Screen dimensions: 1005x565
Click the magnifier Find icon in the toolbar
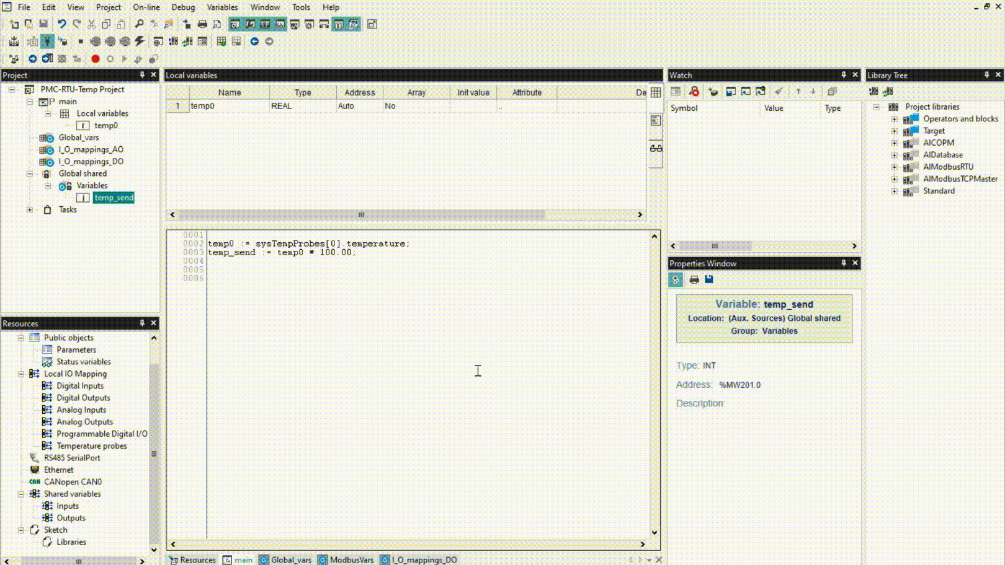(139, 24)
